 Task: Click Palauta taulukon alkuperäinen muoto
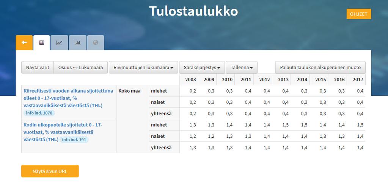pos(320,67)
